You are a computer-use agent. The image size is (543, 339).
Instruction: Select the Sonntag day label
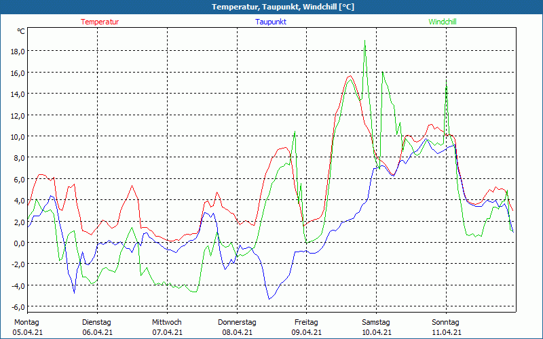[445, 322]
